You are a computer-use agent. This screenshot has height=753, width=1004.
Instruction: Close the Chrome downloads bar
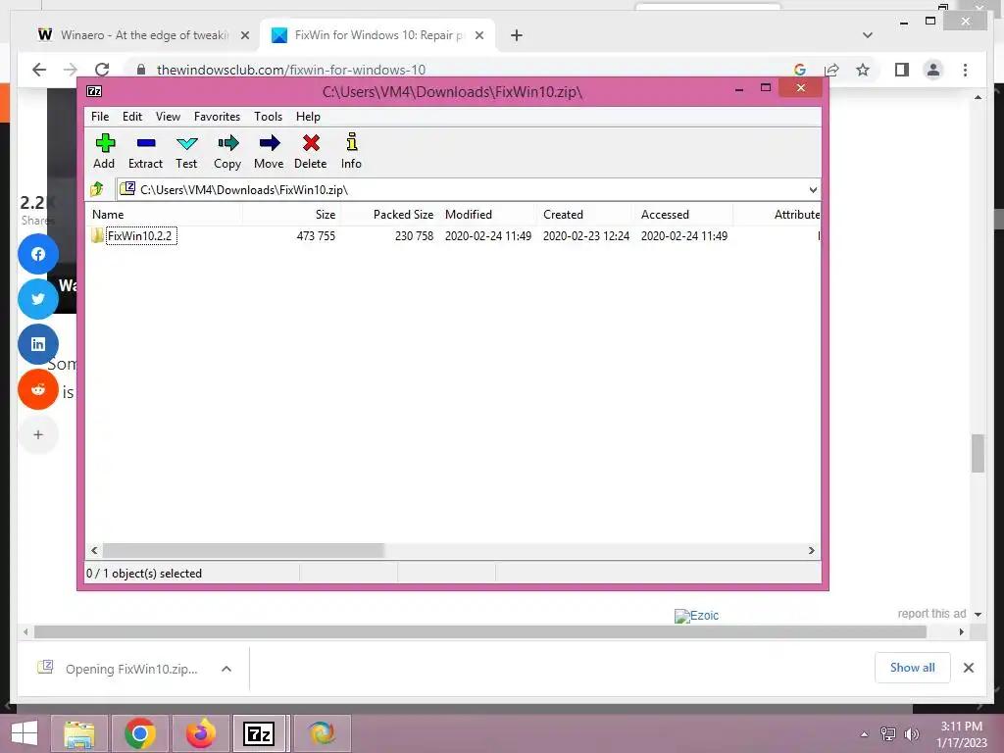tap(968, 668)
